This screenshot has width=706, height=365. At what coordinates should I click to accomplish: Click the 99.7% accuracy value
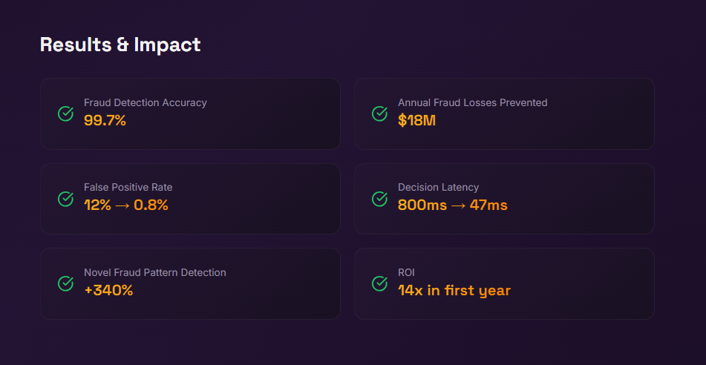click(105, 120)
